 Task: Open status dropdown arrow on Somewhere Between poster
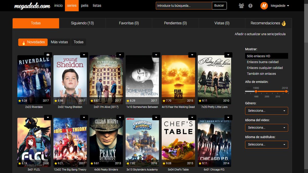click(x=156, y=55)
